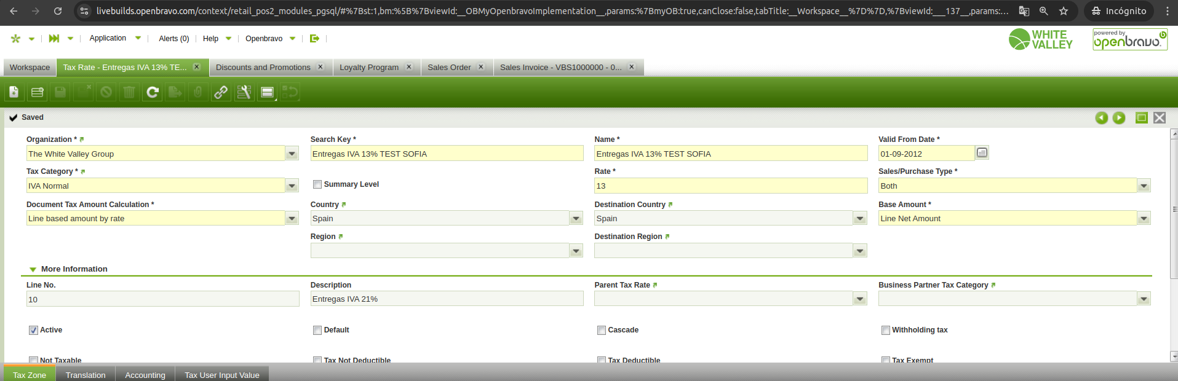Open the Destination Region dropdown

[861, 251]
